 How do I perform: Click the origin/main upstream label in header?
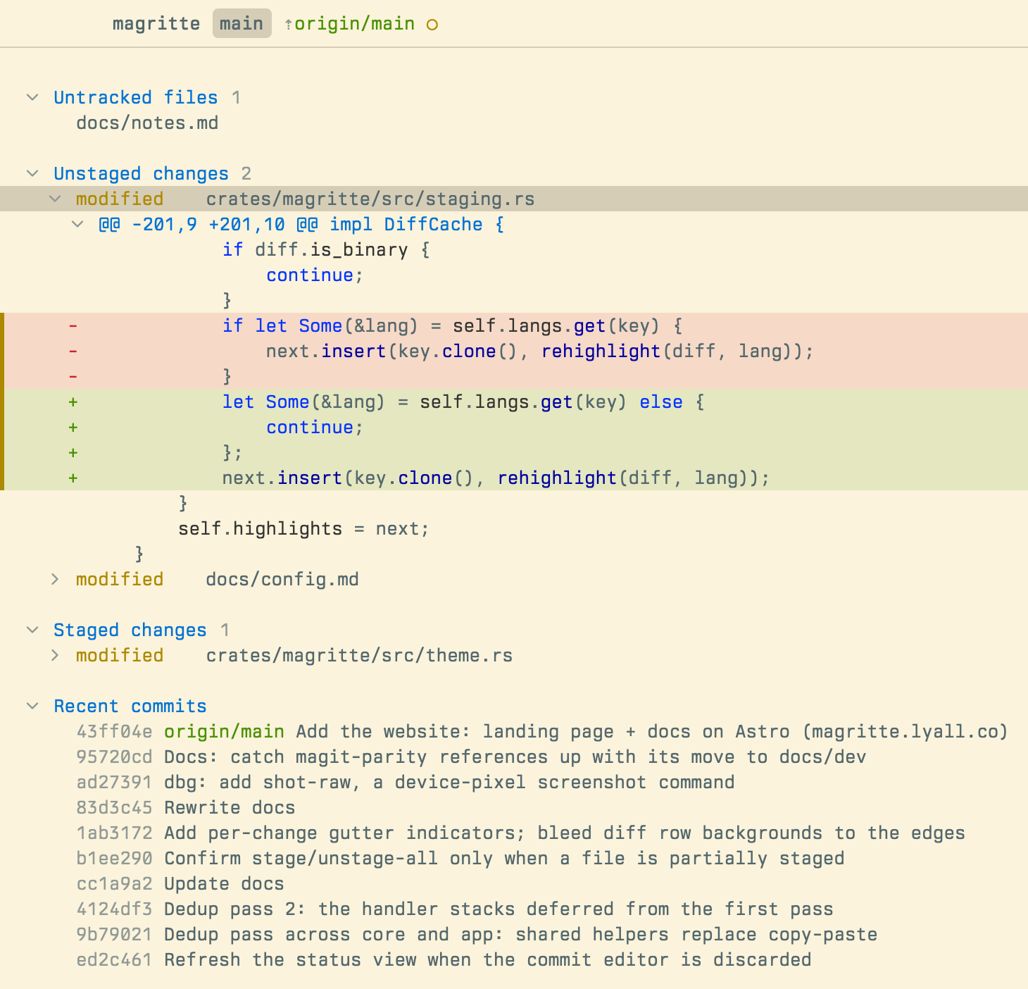pos(354,24)
